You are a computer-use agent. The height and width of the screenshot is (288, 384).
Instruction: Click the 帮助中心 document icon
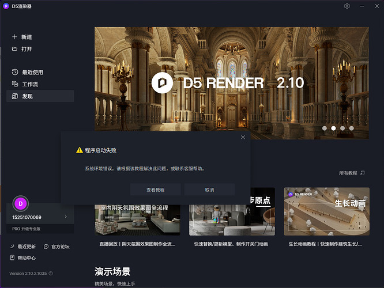(13, 257)
